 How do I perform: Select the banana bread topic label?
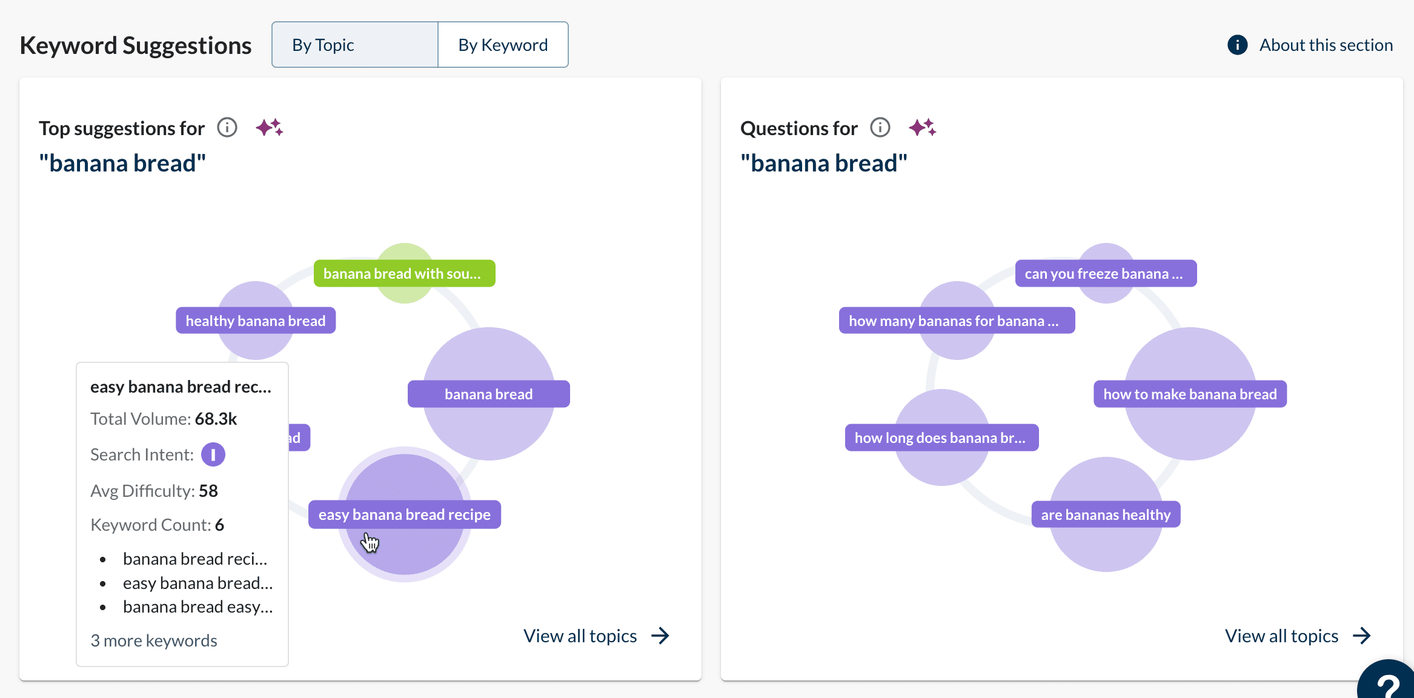(488, 394)
